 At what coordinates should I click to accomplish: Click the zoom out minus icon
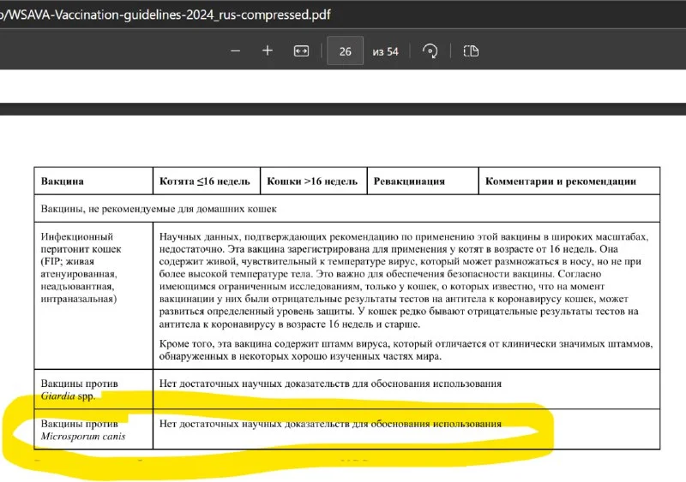coord(236,51)
